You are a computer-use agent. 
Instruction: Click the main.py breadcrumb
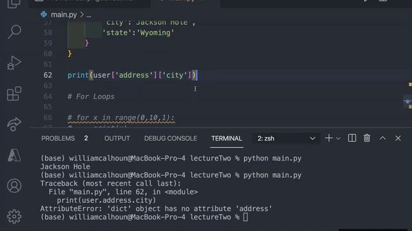click(64, 15)
